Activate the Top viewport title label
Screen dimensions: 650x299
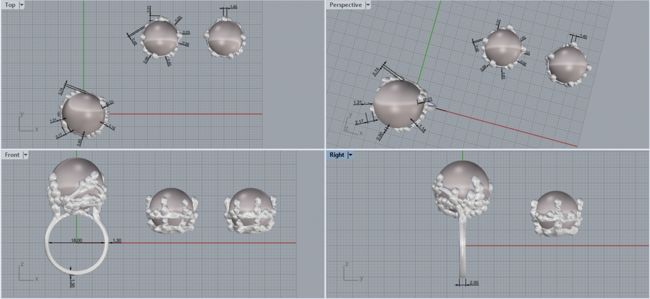click(x=10, y=5)
